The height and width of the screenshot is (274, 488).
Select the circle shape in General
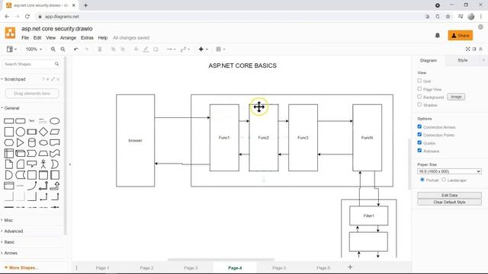point(21,132)
